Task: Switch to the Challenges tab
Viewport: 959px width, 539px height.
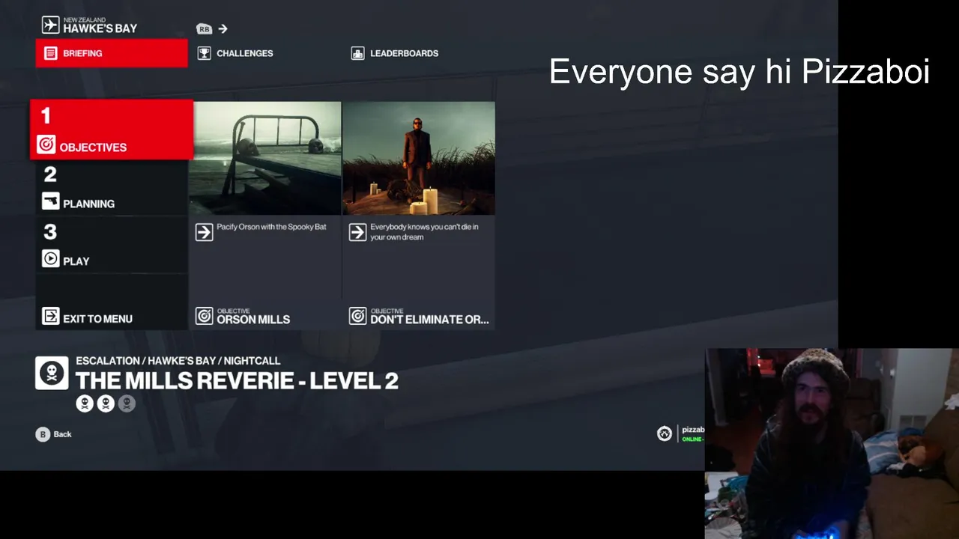Action: tap(235, 53)
